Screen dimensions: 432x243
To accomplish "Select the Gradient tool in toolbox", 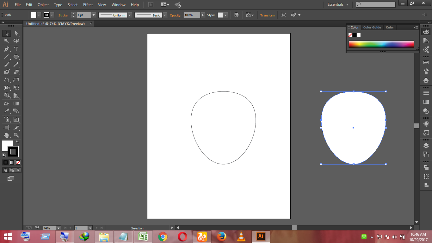I will [x=16, y=103].
